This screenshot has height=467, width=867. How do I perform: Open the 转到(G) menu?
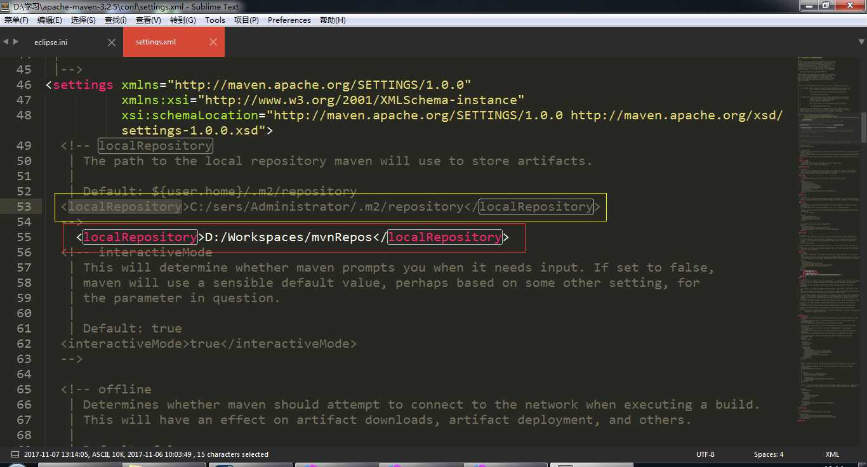click(183, 20)
